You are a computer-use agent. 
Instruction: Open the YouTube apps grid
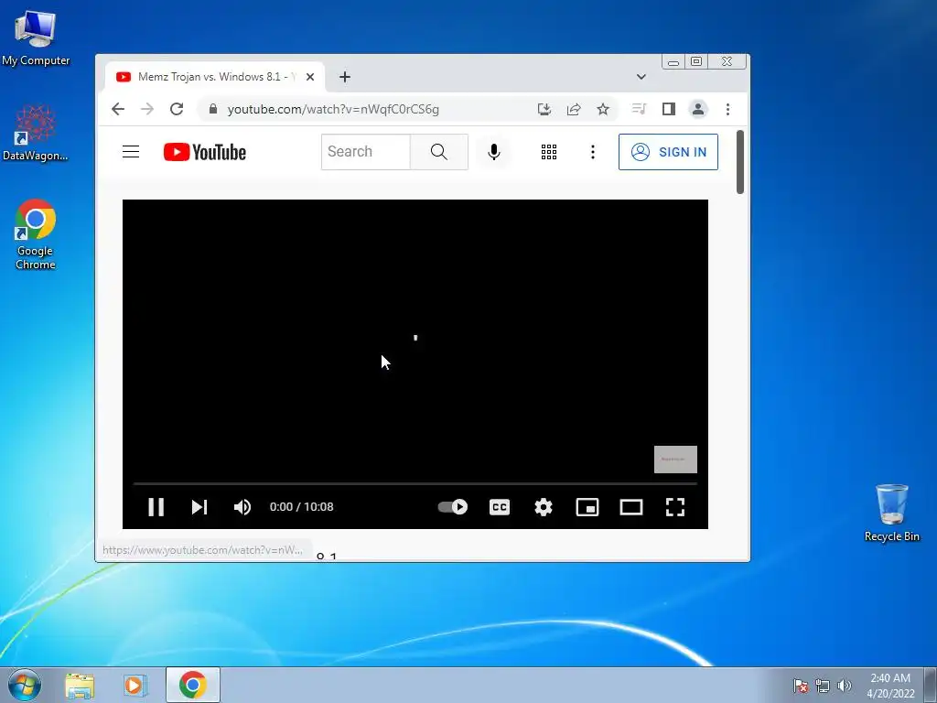click(549, 152)
